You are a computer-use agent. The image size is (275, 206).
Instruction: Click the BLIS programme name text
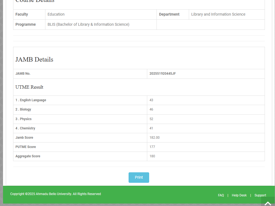(88, 24)
